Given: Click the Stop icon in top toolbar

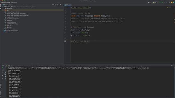Looking at the screenshot, I should pyautogui.click(x=167, y=2).
